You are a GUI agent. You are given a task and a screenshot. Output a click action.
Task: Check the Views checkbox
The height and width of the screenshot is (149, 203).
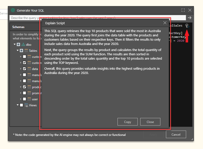(x=21, y=105)
